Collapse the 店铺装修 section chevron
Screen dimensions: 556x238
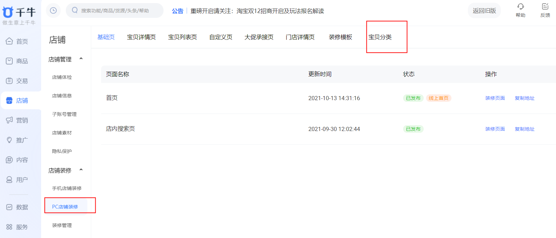(x=81, y=170)
